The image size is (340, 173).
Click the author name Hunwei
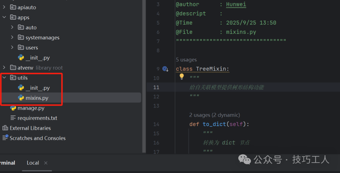coord(236,4)
